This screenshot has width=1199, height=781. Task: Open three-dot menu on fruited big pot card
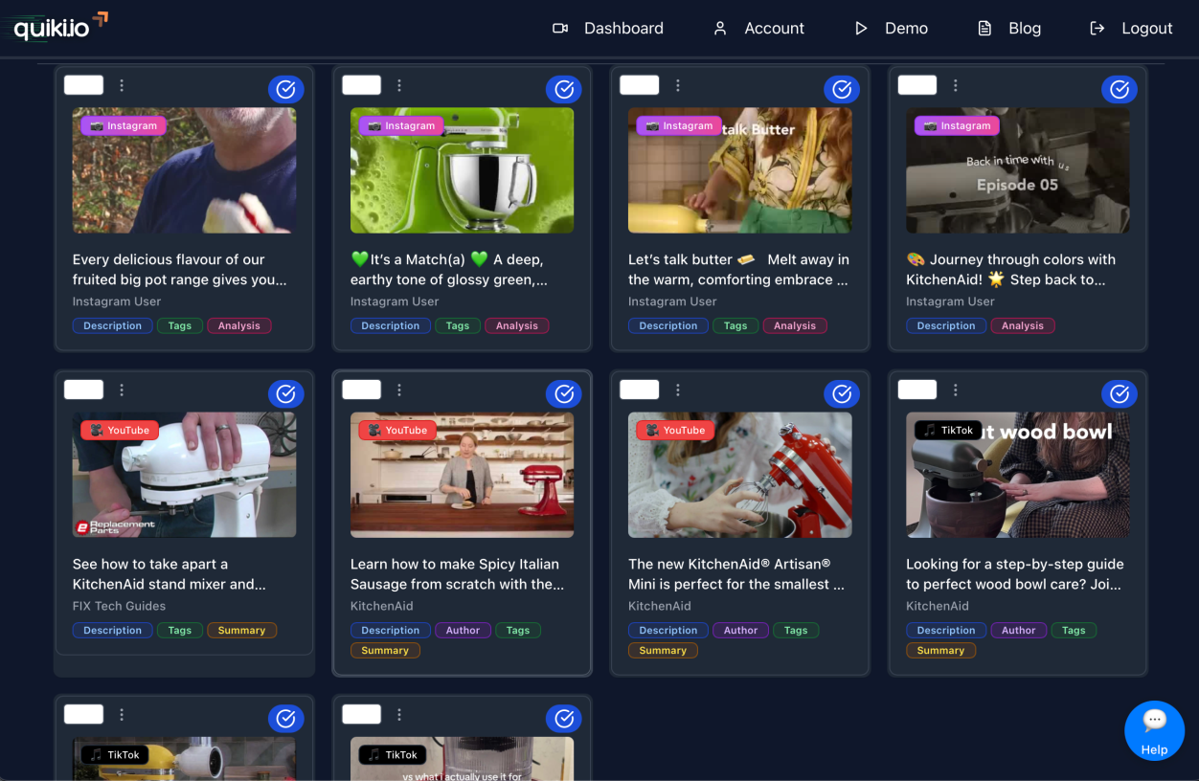[122, 85]
